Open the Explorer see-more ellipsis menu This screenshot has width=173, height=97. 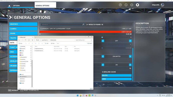pos(58,43)
